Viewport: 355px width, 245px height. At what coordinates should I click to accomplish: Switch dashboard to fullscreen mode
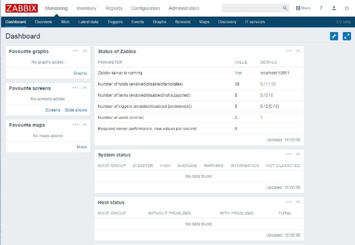(347, 36)
